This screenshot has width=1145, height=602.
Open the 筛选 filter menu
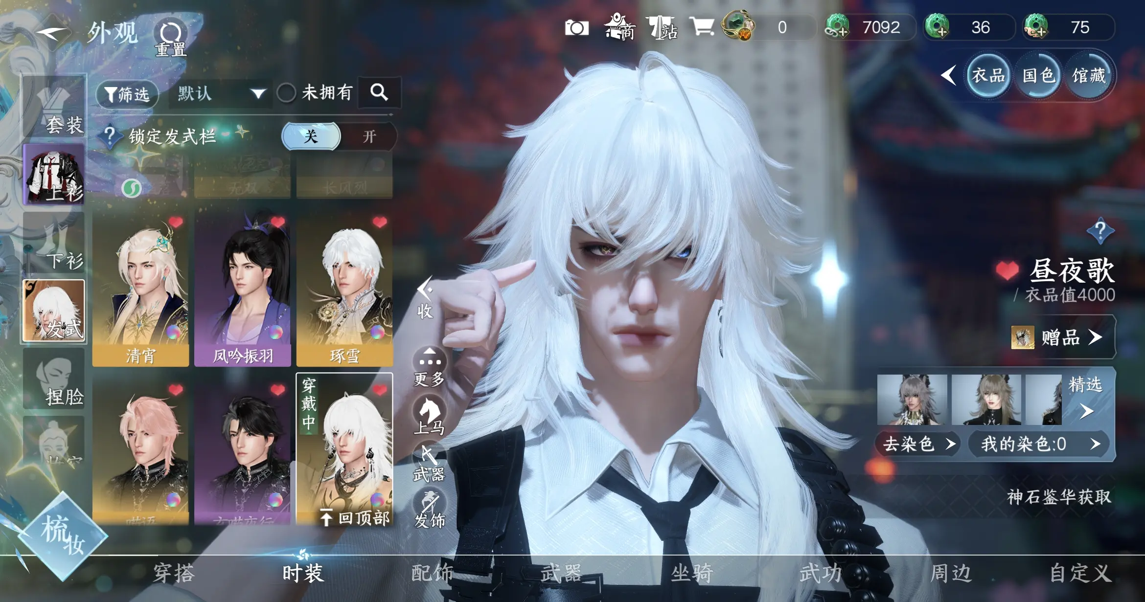point(127,94)
